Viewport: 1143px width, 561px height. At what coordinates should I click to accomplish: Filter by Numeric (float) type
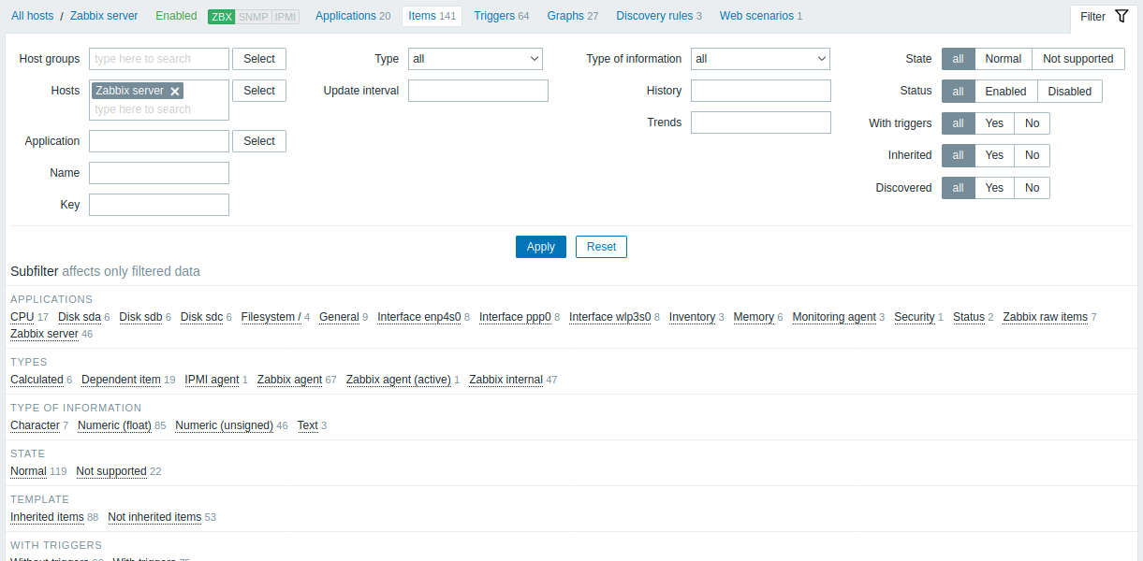tap(114, 425)
